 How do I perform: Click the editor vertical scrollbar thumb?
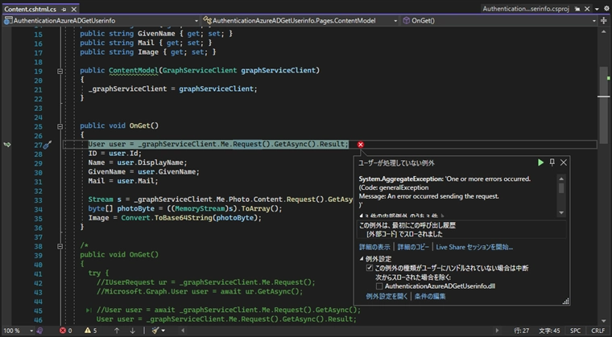tap(603, 105)
